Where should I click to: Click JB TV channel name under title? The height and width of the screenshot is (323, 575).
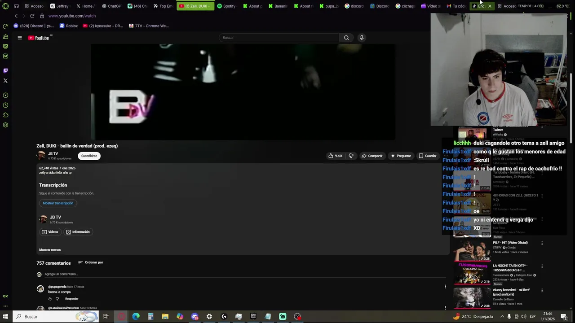click(53, 154)
